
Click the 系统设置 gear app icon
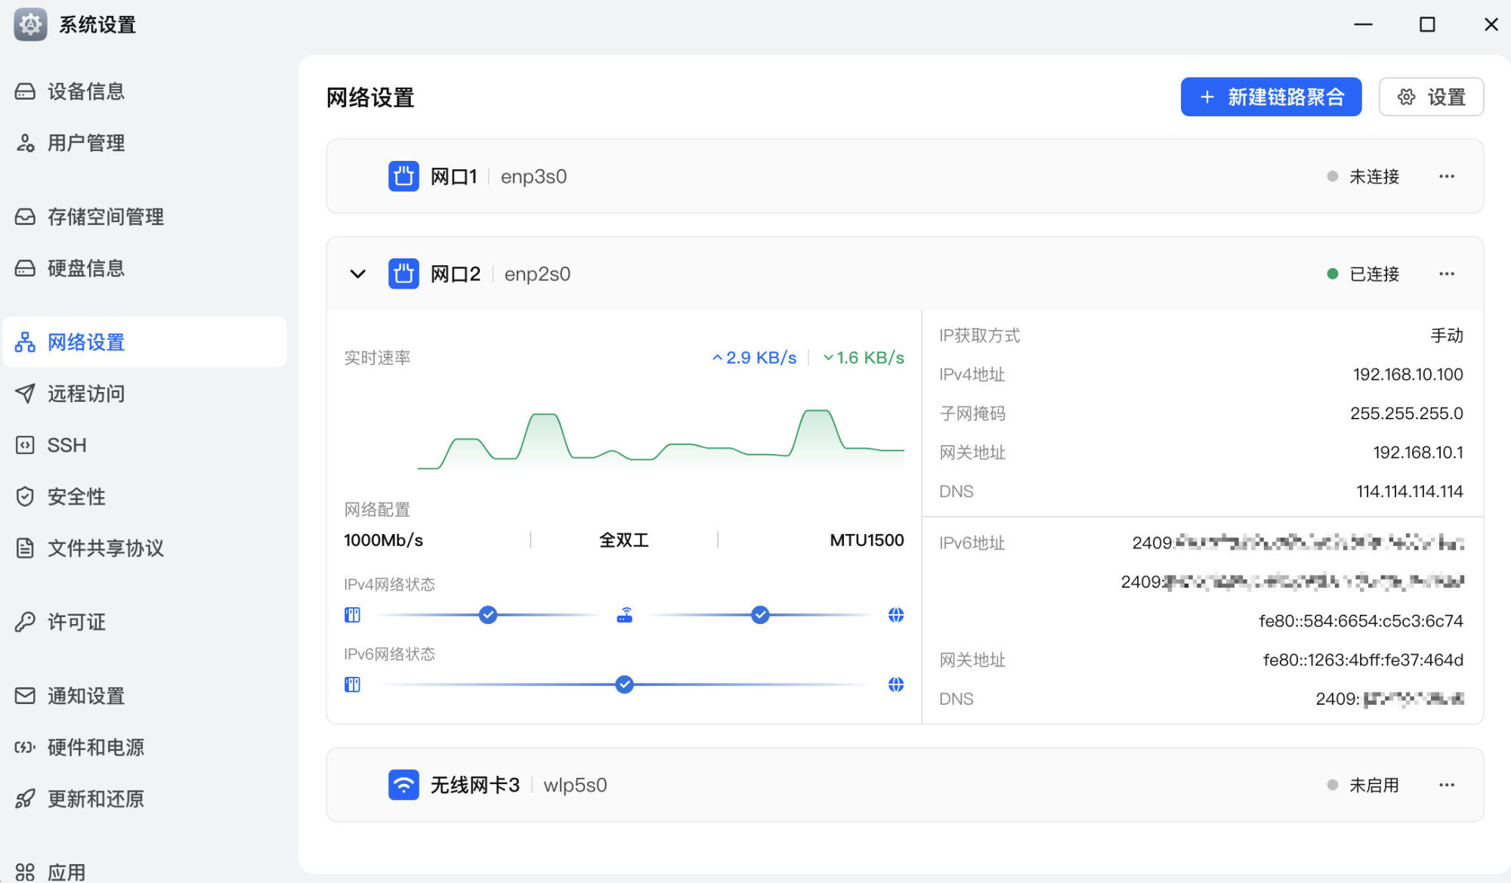30,24
